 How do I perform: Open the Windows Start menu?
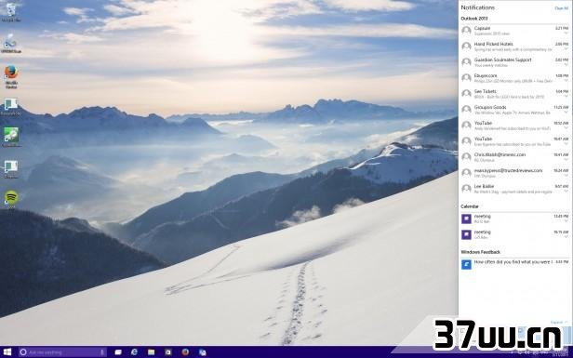(7, 352)
